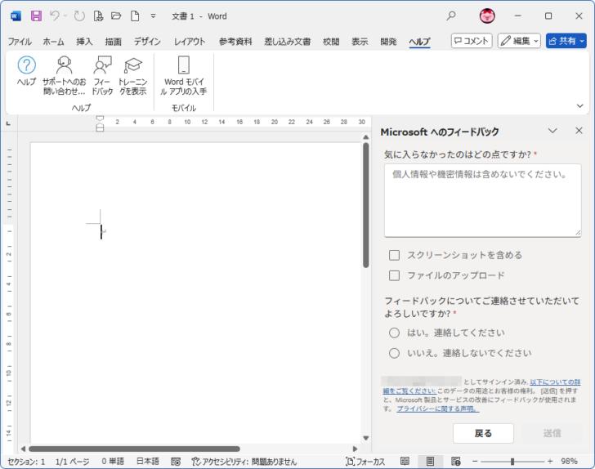
Task: Switch to the 校閲 tab
Action: coord(331,42)
